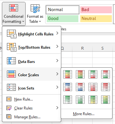115x124 pixels.
Task: Select the Green-Yellow-Red color scale
Action: pos(68,74)
